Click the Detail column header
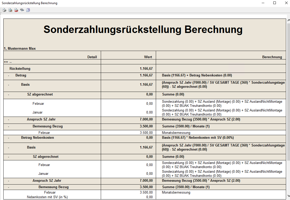The image size is (290, 200). (92, 57)
